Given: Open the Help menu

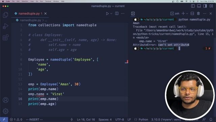Looking at the screenshot, I should (x=62, y=1).
